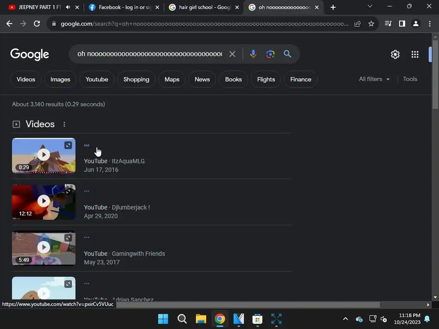439x329 pixels.
Task: Select the Shopping filter chip
Action: click(136, 79)
